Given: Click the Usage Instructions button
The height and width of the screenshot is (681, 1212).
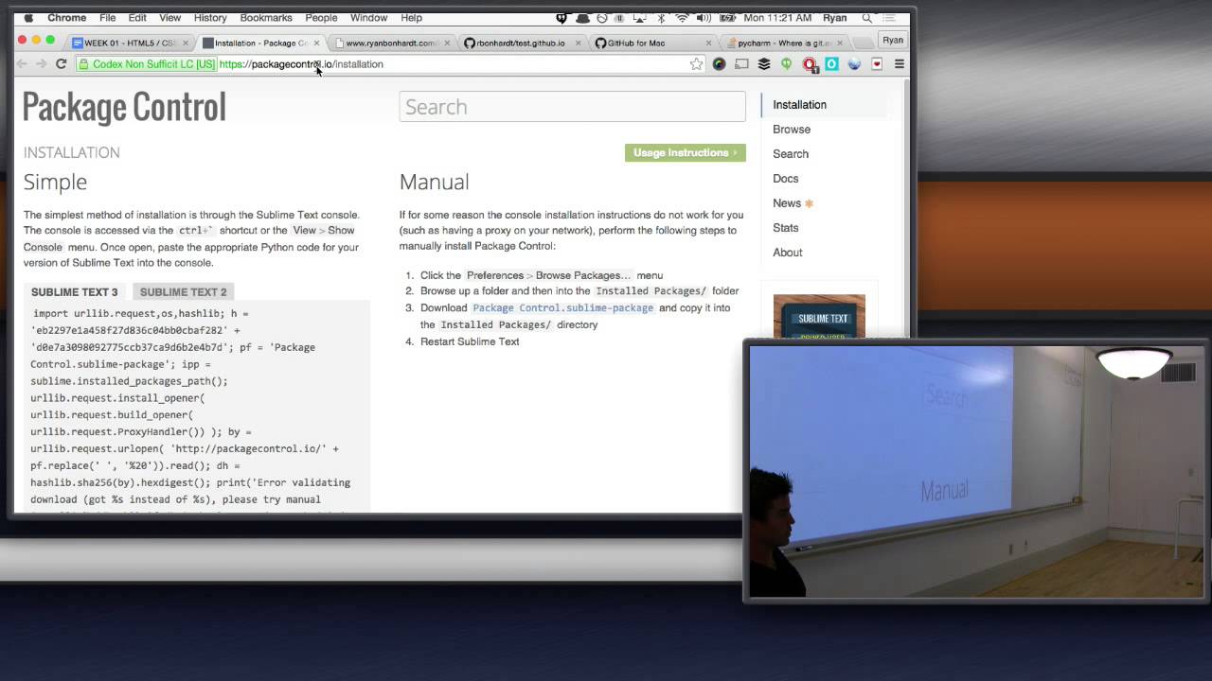Looking at the screenshot, I should tap(685, 152).
